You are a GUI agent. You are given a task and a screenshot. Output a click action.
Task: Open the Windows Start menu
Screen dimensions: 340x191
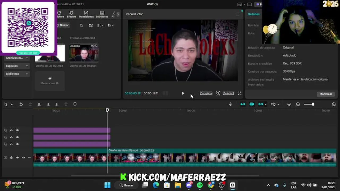coord(108,185)
